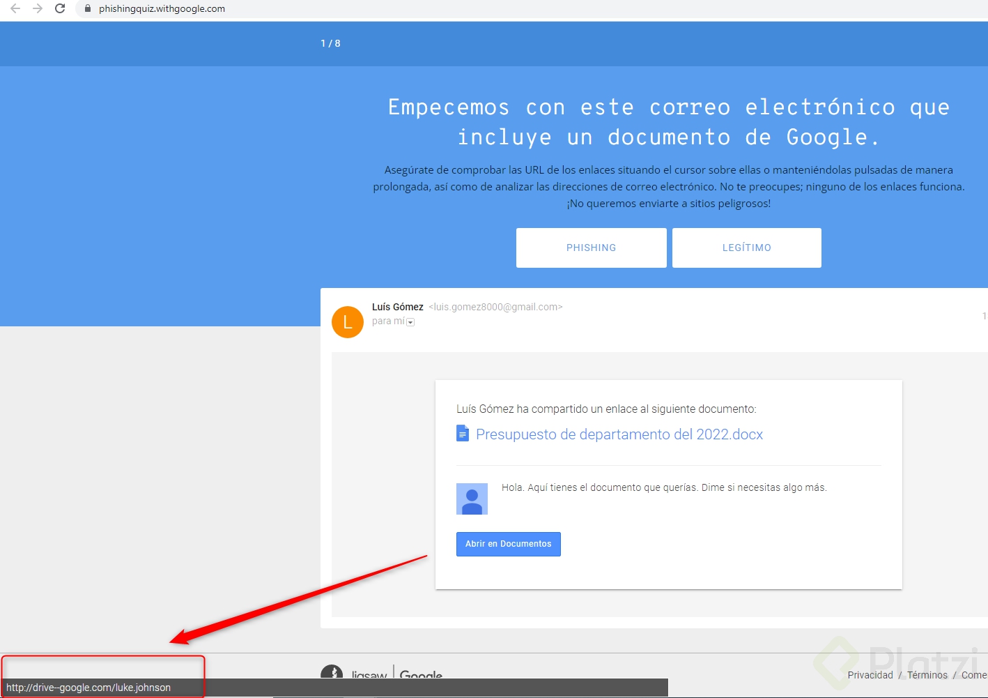Screen dimensions: 988x698
Task: Open the Privacidad footer link
Action: pyautogui.click(x=870, y=675)
